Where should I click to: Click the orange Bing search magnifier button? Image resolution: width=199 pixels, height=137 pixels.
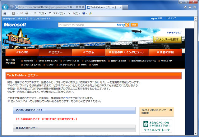pos(127,25)
